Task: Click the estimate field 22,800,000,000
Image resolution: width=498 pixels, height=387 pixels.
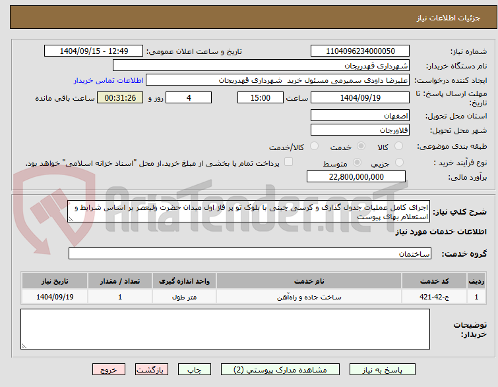Action: coord(356,176)
